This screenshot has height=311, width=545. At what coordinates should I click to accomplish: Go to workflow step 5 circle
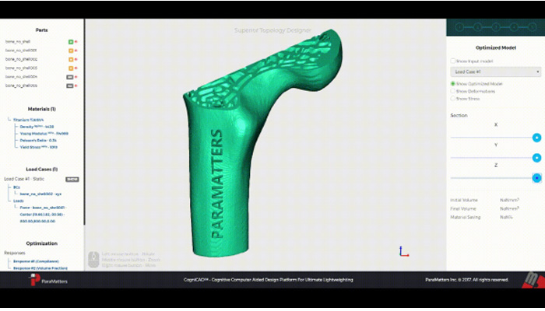(532, 27)
